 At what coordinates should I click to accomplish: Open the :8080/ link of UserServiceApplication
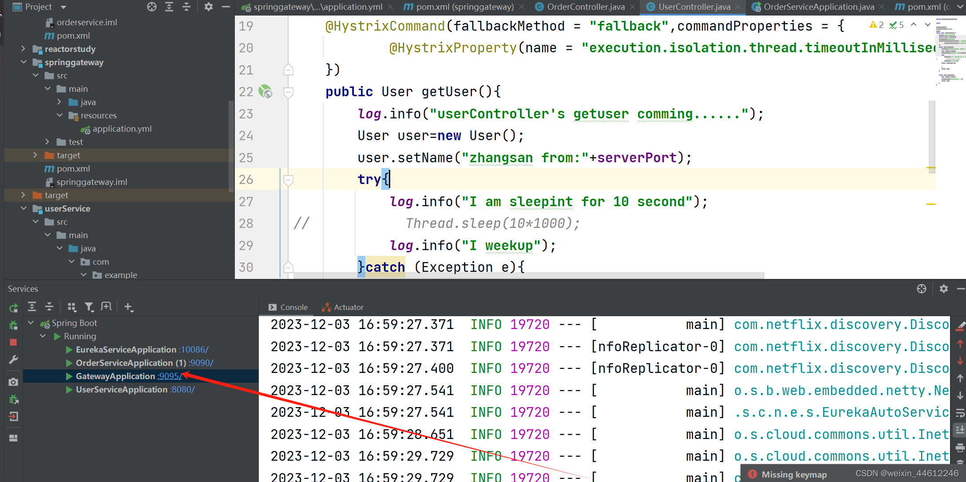[x=182, y=389]
